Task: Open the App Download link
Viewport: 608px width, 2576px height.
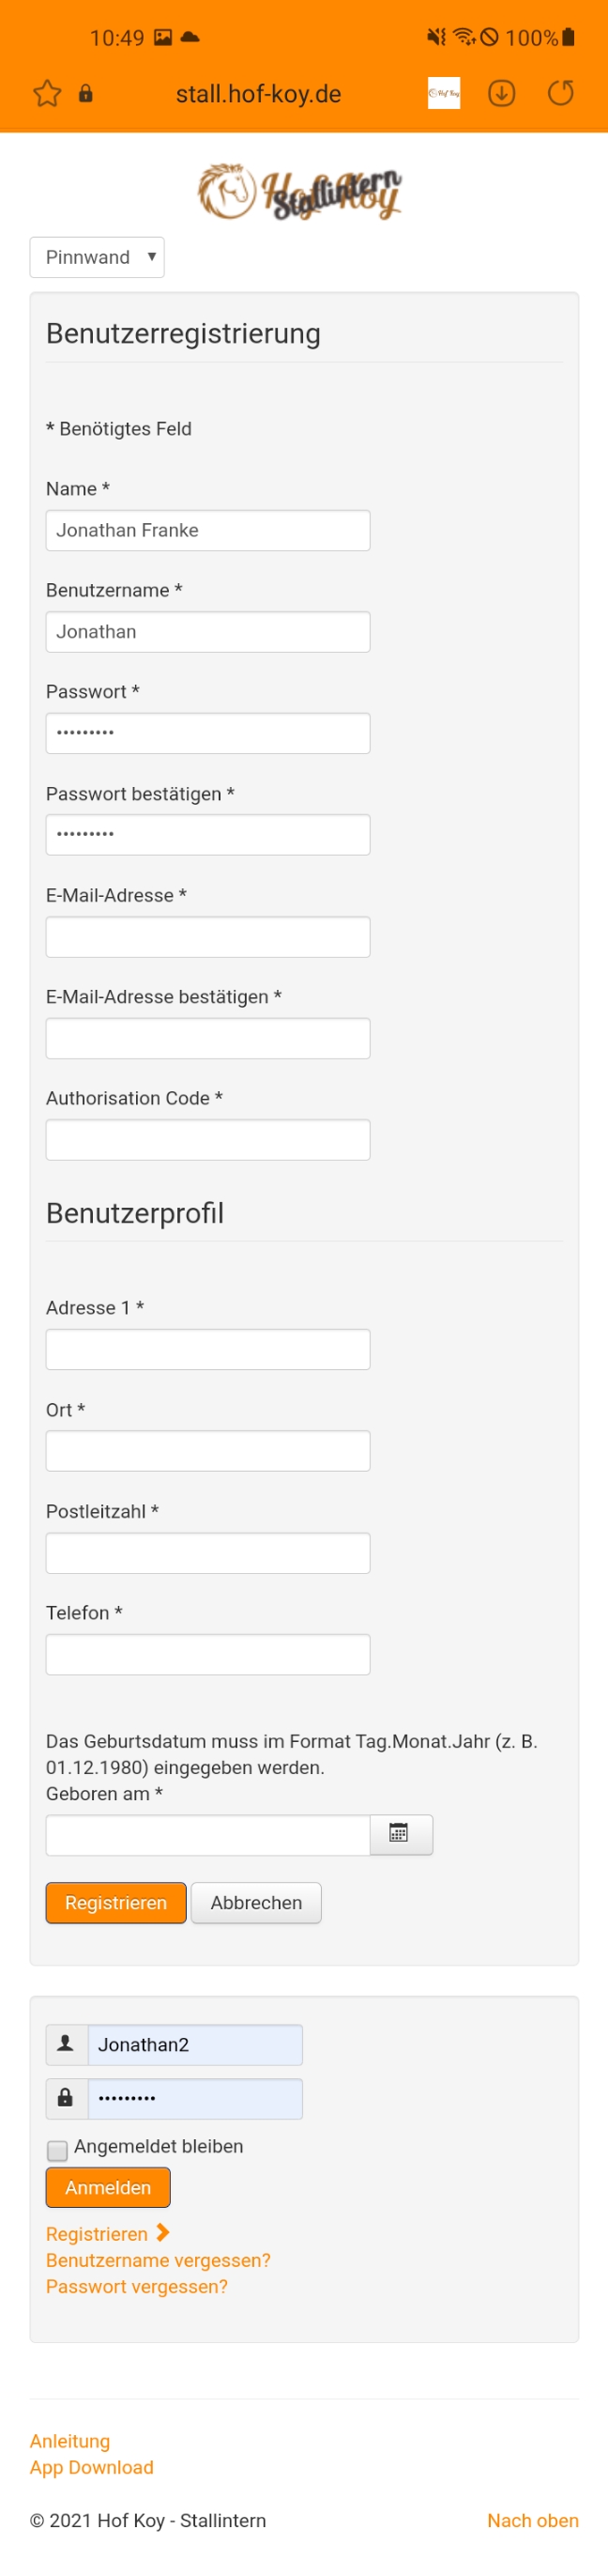Action: coord(92,2467)
